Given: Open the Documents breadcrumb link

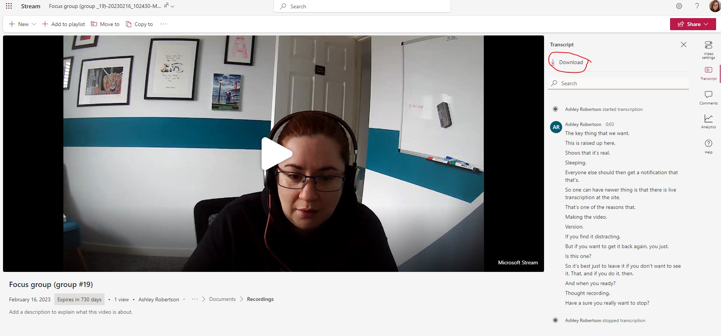Looking at the screenshot, I should pyautogui.click(x=222, y=299).
